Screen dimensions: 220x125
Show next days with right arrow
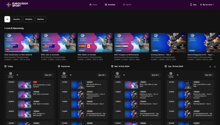click(215, 67)
